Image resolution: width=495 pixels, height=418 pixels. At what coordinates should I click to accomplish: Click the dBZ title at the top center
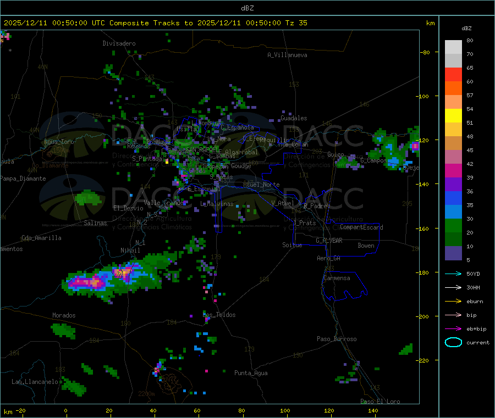(247, 8)
